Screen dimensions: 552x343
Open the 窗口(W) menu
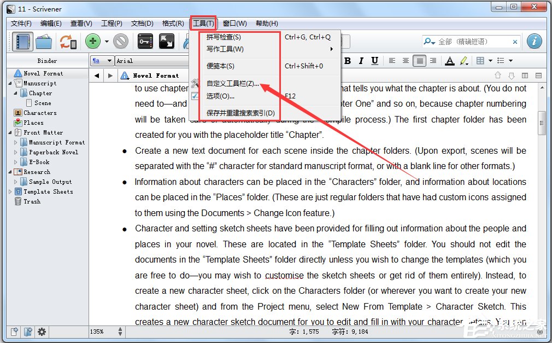[x=235, y=24]
